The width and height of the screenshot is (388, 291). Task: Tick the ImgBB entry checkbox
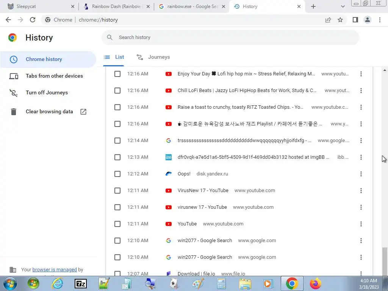(x=117, y=157)
